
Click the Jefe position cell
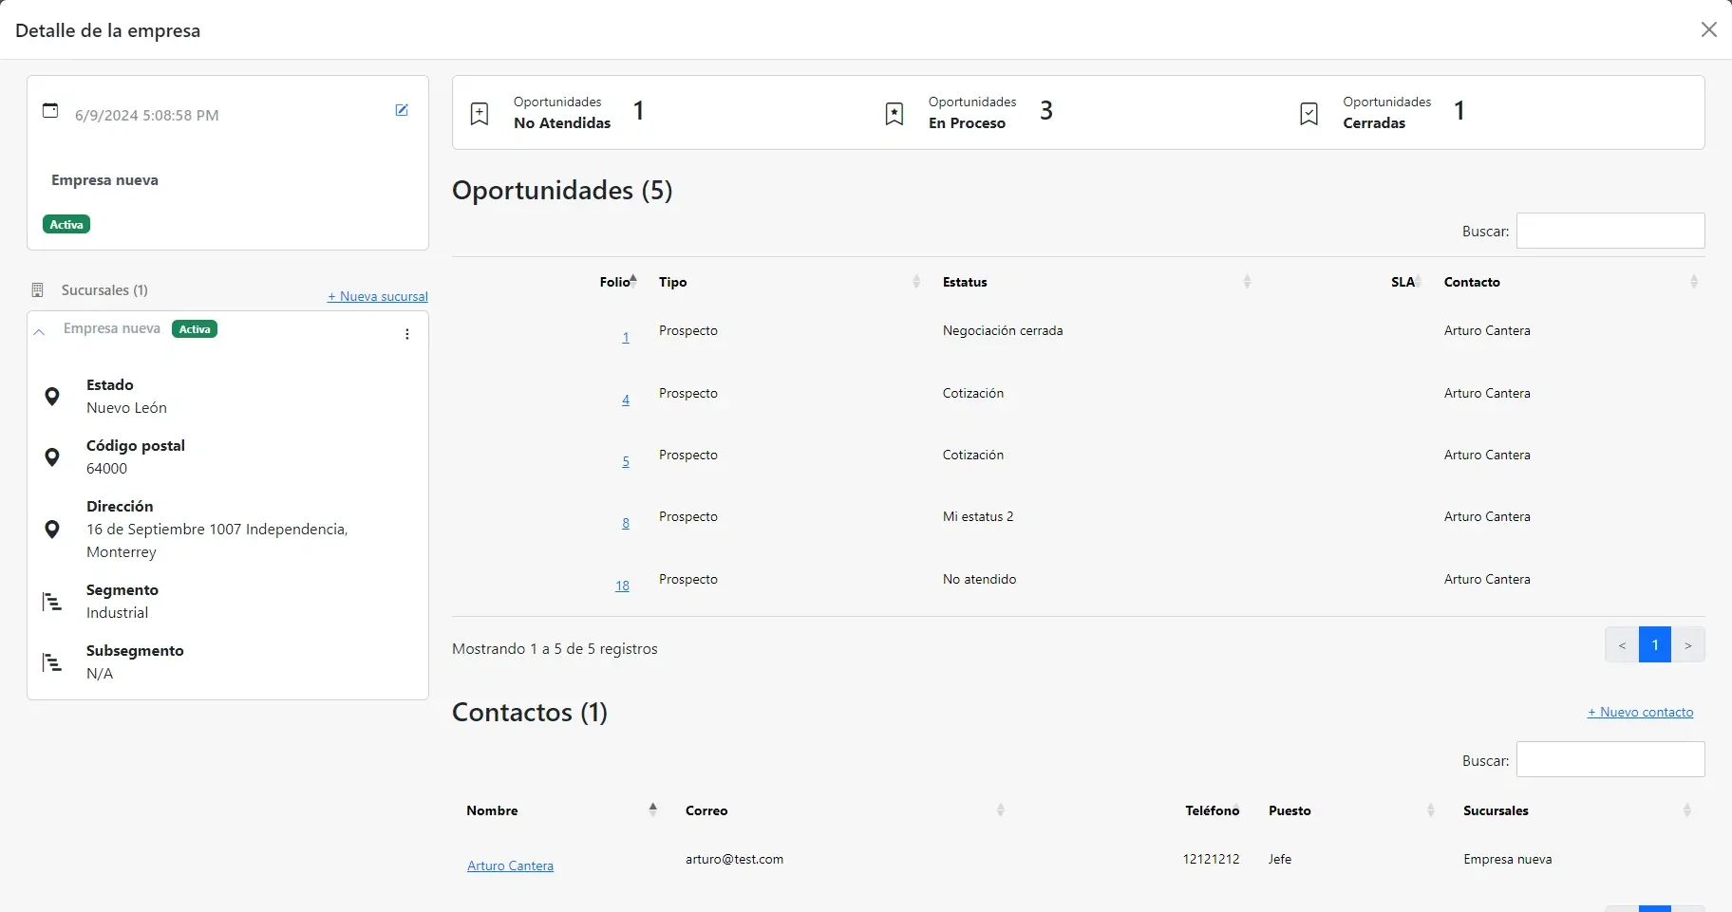(1280, 859)
